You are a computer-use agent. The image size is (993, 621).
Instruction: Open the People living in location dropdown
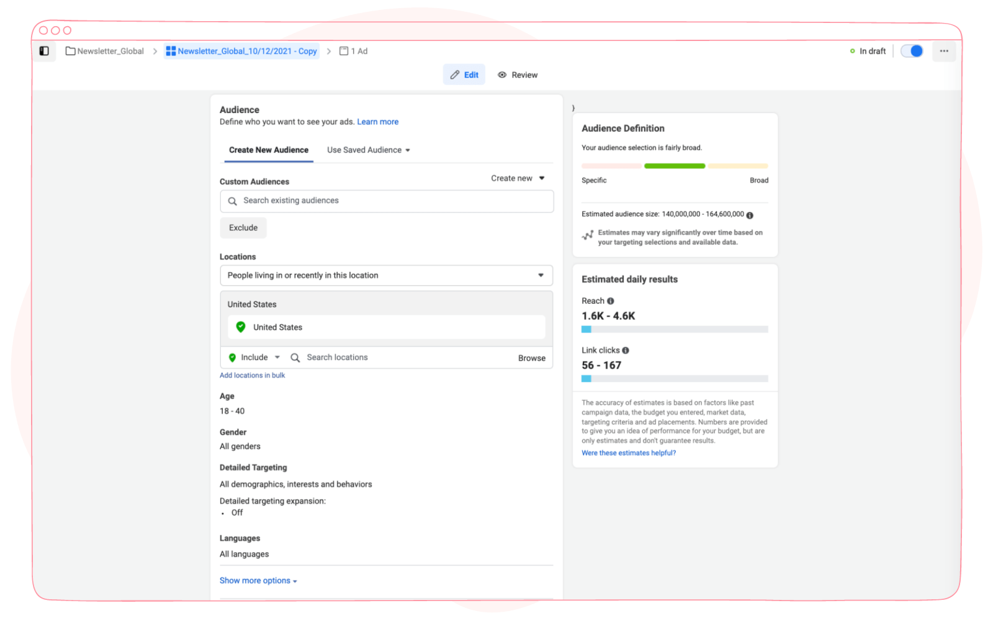(386, 276)
